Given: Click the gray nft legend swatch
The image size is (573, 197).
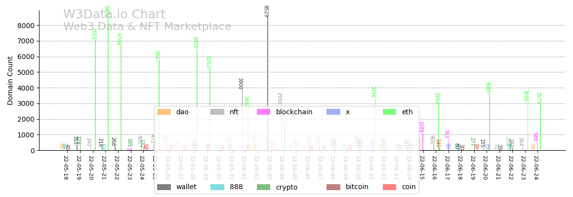Looking at the screenshot, I should pyautogui.click(x=217, y=112).
